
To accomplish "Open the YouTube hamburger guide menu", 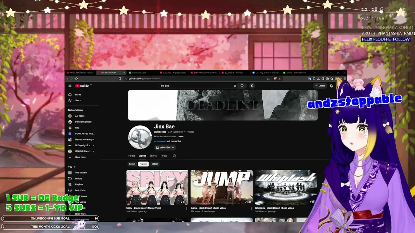I will click(70, 86).
